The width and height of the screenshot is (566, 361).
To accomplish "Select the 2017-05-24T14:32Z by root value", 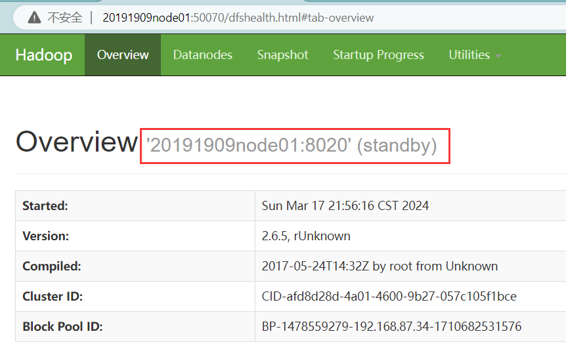I will click(380, 266).
